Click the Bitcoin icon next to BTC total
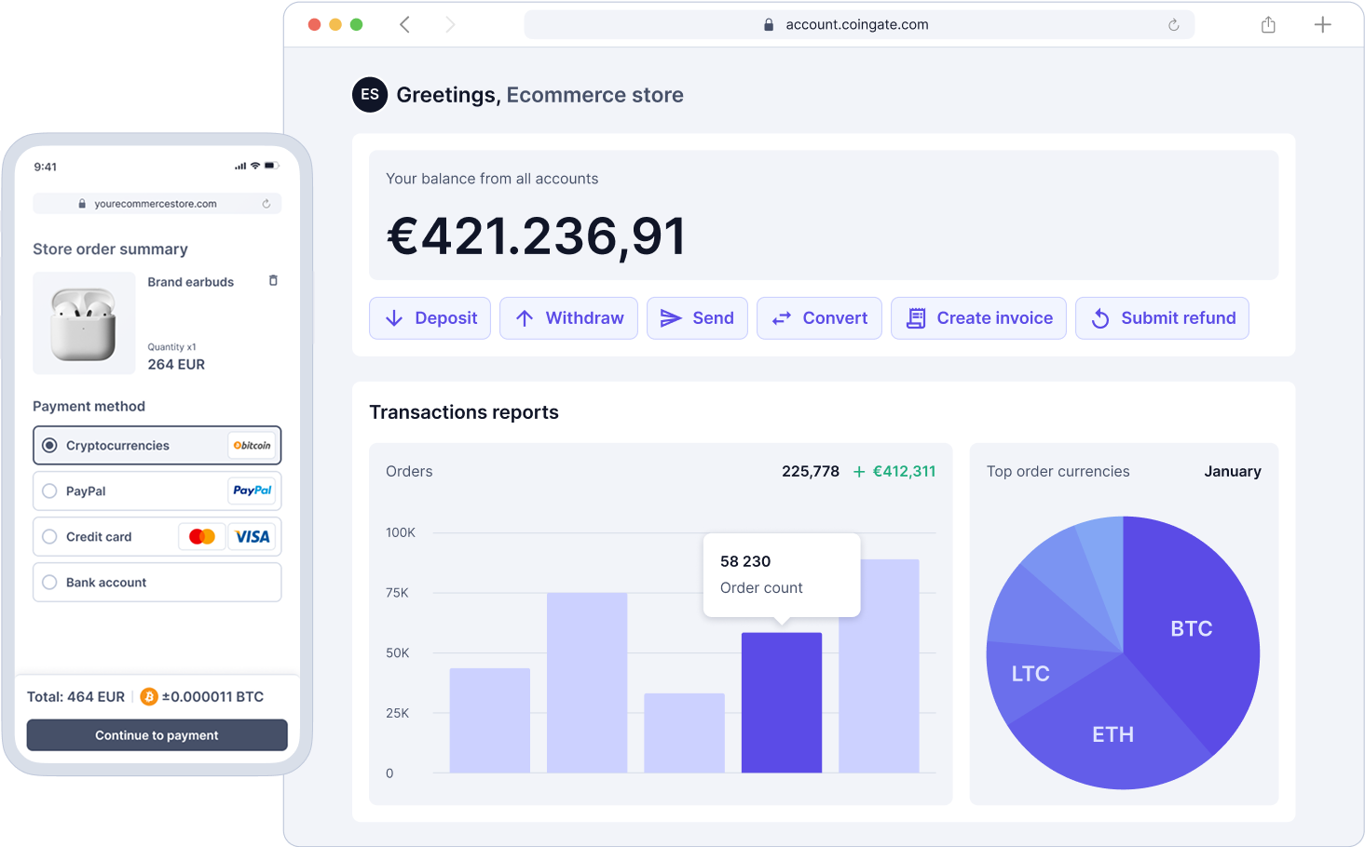Viewport: 1365px width, 847px height. pos(147,696)
